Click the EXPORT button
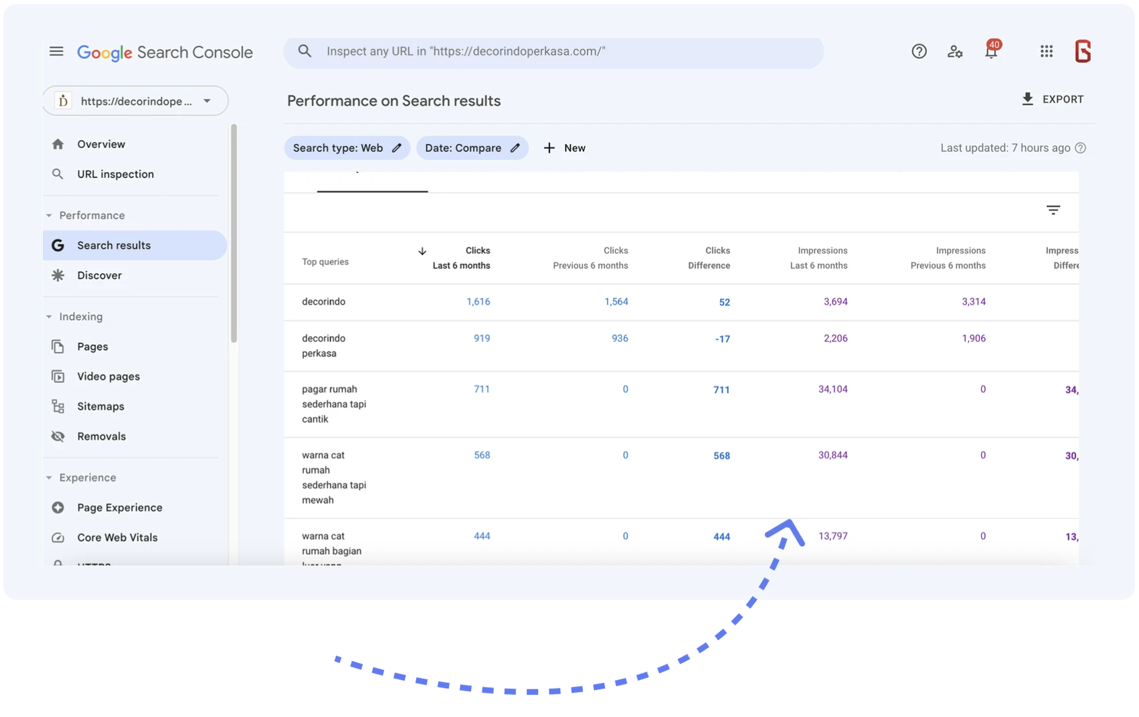 point(1053,99)
